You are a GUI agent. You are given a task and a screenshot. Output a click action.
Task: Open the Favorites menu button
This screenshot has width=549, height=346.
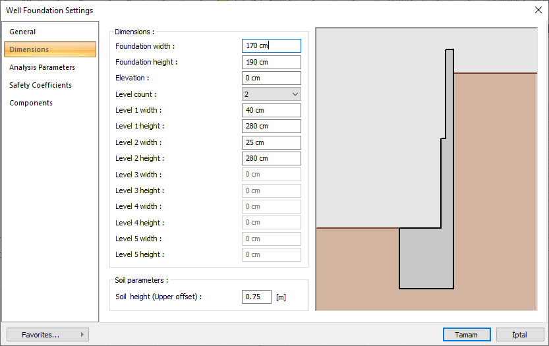pyautogui.click(x=41, y=335)
